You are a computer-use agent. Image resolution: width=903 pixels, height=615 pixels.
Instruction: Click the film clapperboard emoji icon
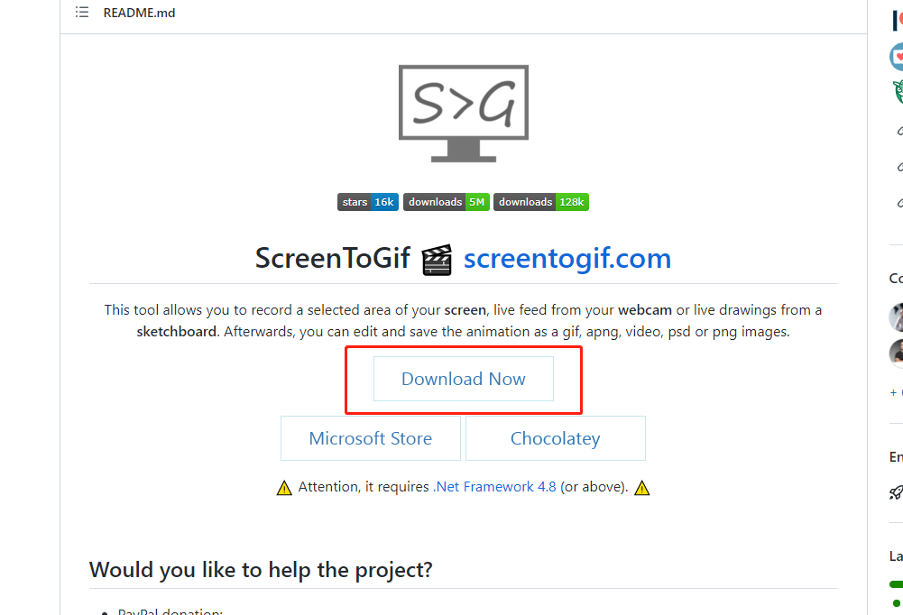pyautogui.click(x=437, y=260)
